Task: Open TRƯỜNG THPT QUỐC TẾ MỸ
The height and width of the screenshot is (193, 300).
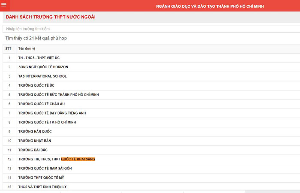Action: click(x=42, y=178)
